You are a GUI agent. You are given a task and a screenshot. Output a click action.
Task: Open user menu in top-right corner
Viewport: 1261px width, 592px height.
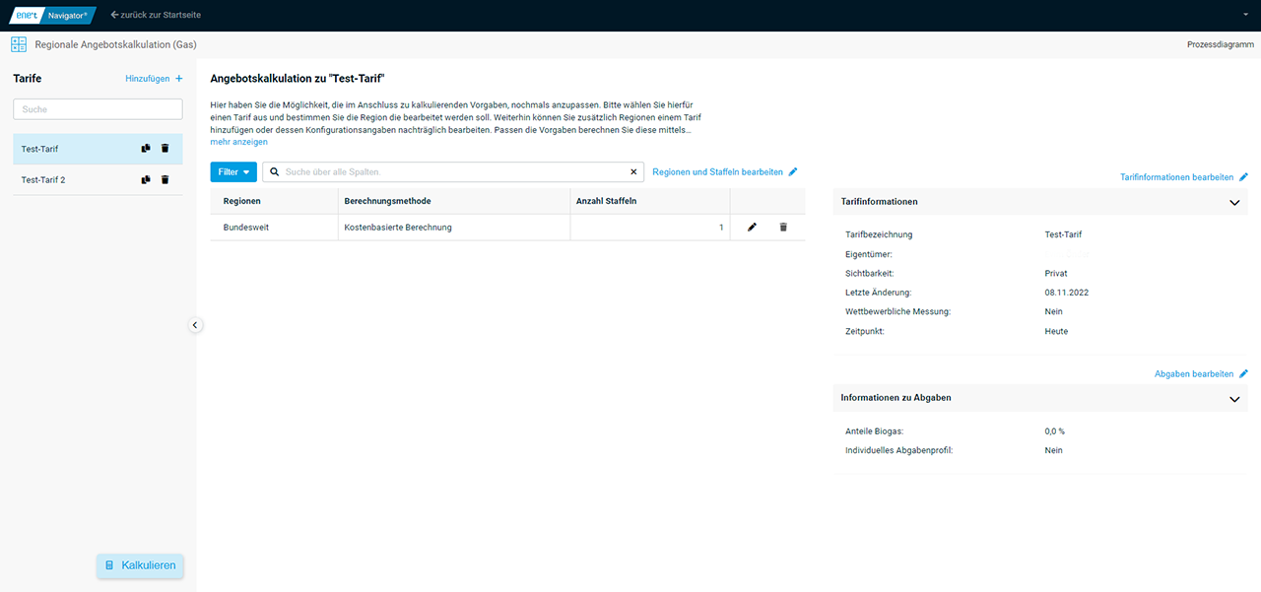pyautogui.click(x=1246, y=16)
